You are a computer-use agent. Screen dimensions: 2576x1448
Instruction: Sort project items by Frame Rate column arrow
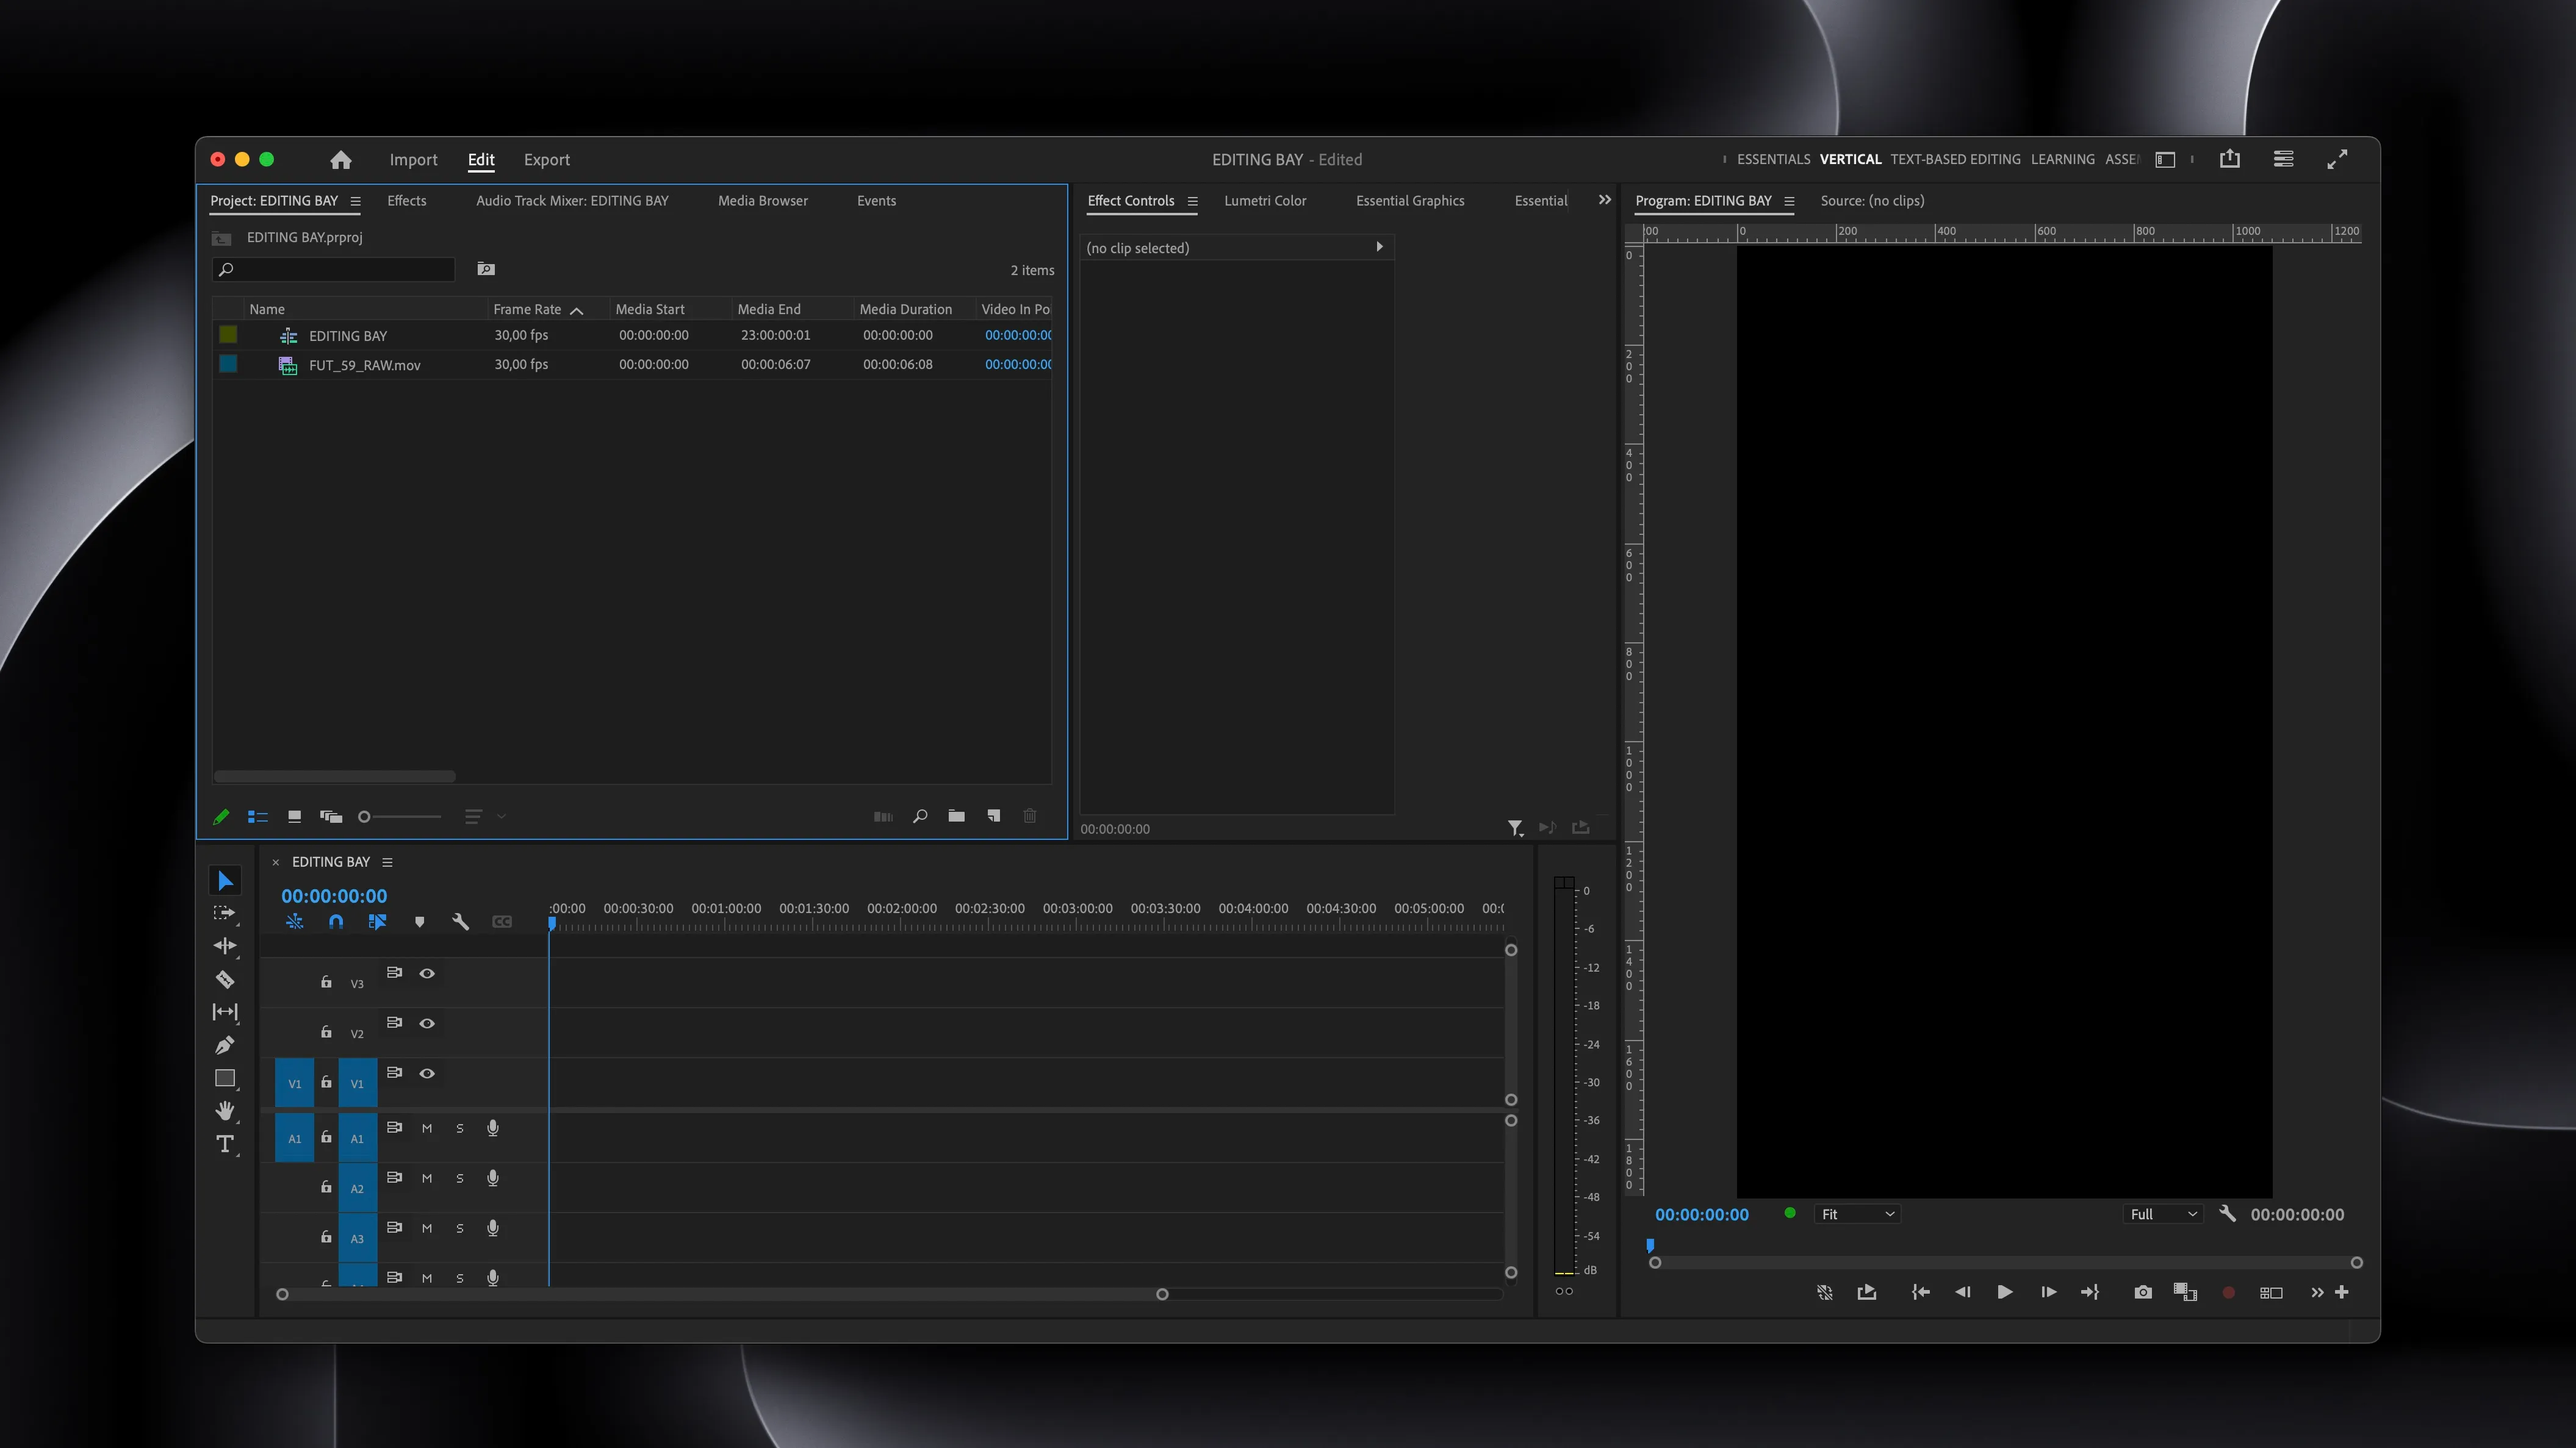pos(577,310)
